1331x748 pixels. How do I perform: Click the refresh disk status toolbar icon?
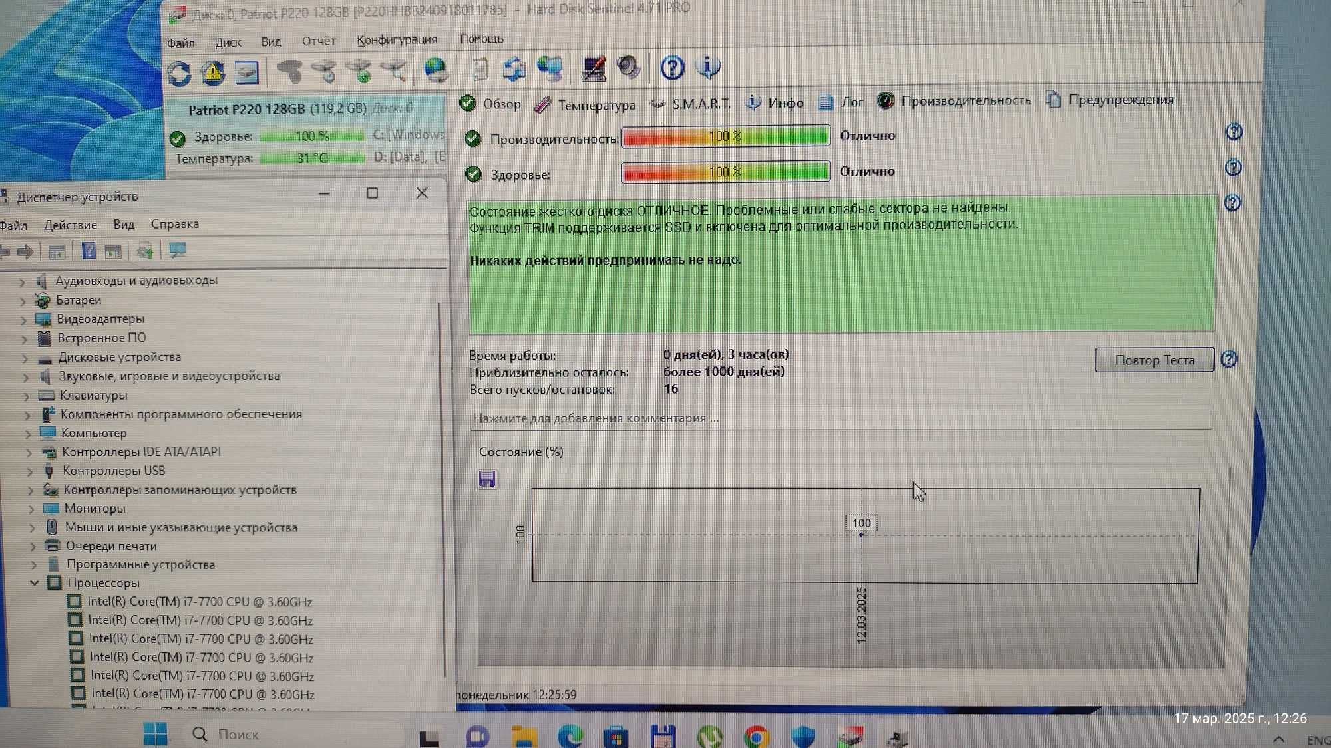[x=179, y=73]
